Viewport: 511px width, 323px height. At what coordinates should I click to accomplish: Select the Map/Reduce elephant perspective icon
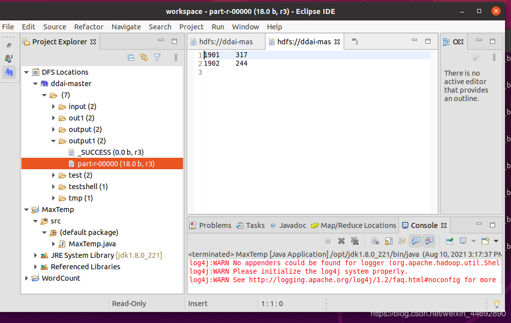[9, 72]
